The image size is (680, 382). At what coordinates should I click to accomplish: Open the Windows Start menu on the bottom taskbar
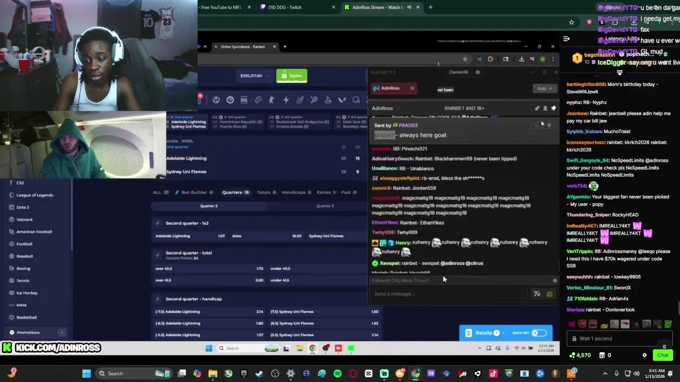coord(86,374)
